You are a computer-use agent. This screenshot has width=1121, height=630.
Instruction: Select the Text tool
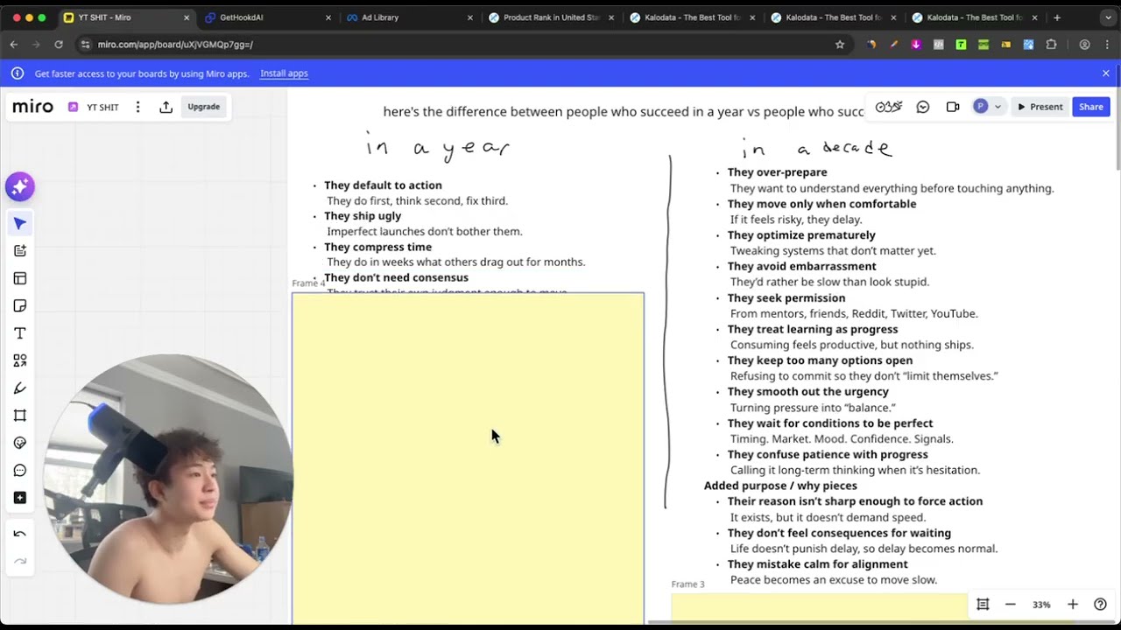[19, 333]
